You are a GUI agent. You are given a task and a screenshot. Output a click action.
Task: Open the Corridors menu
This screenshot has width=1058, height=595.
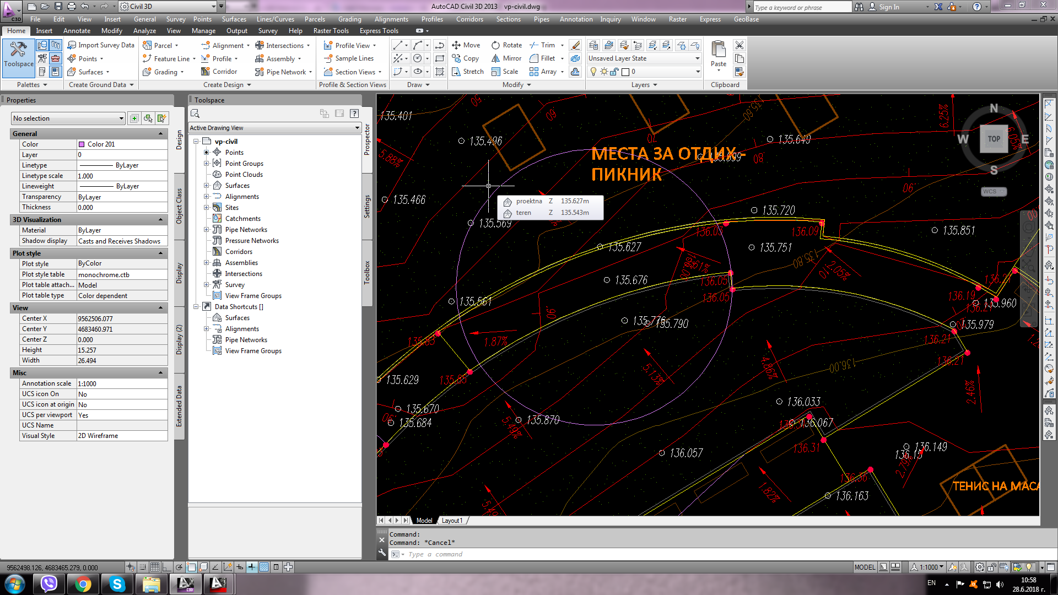pyautogui.click(x=469, y=19)
